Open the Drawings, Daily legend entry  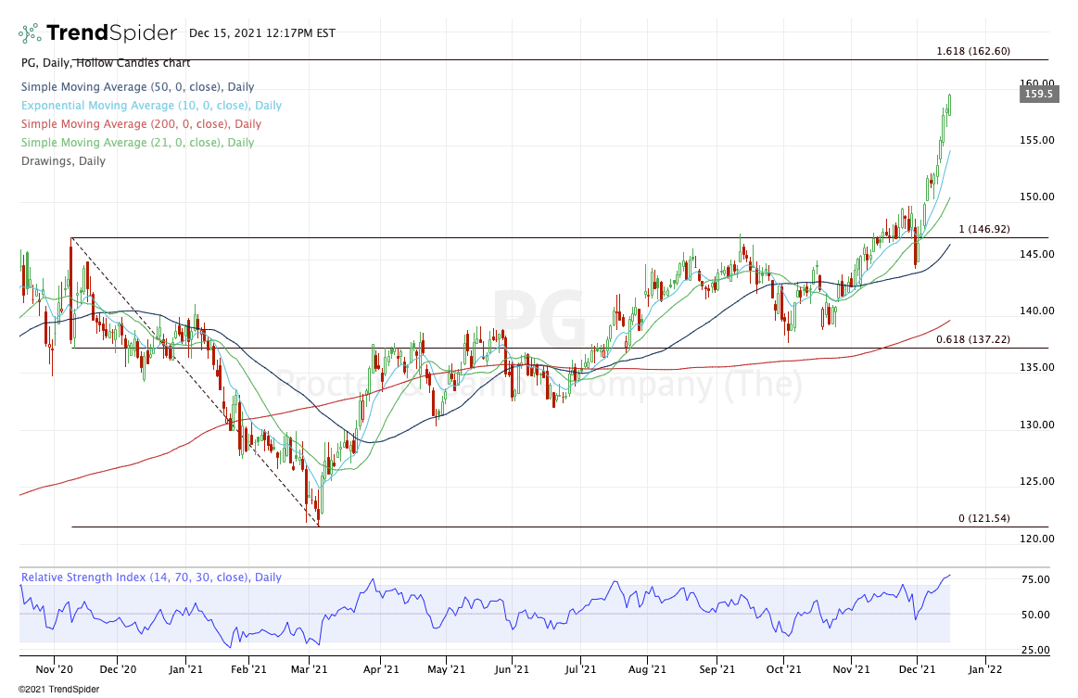click(63, 161)
